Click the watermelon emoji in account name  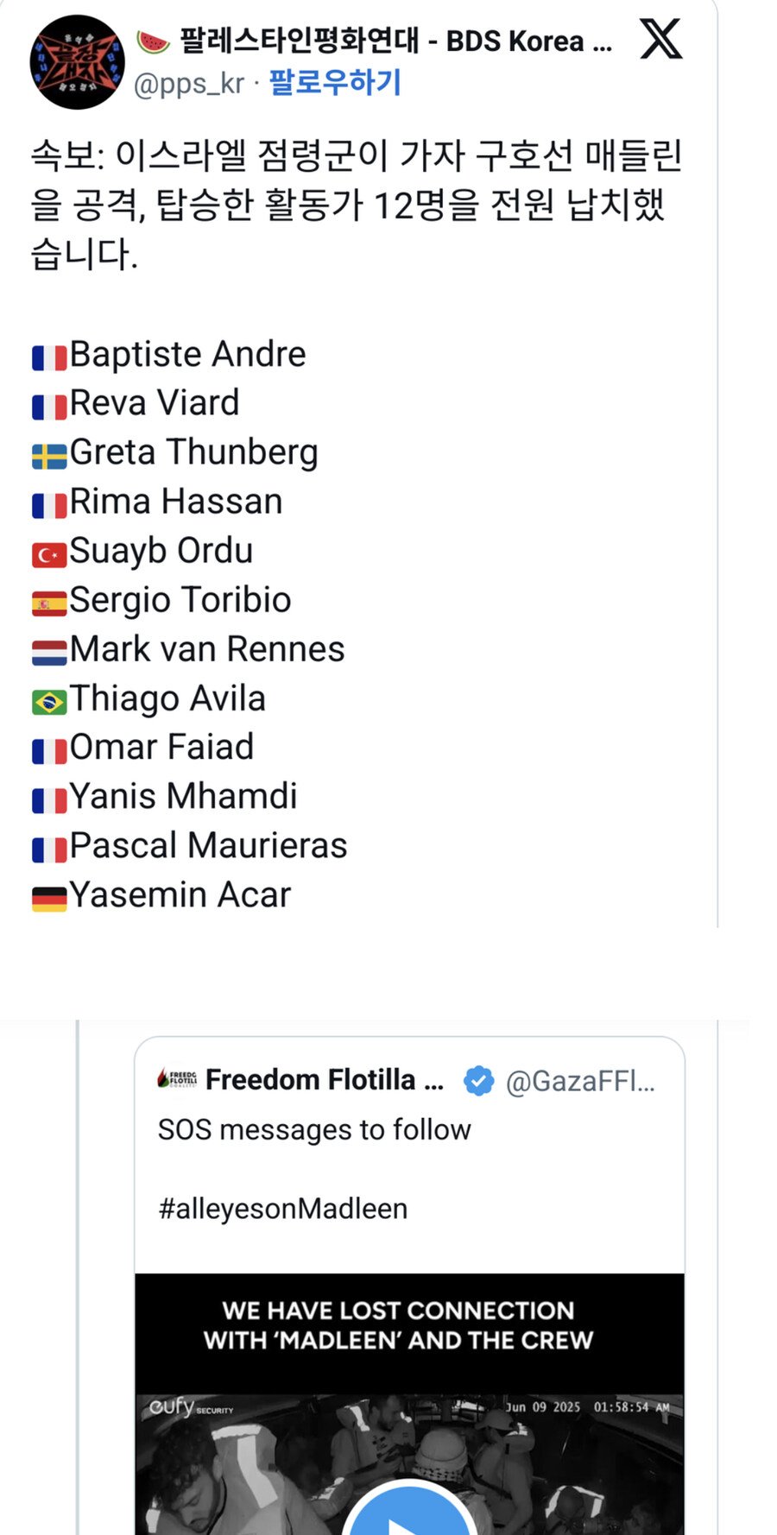153,41
